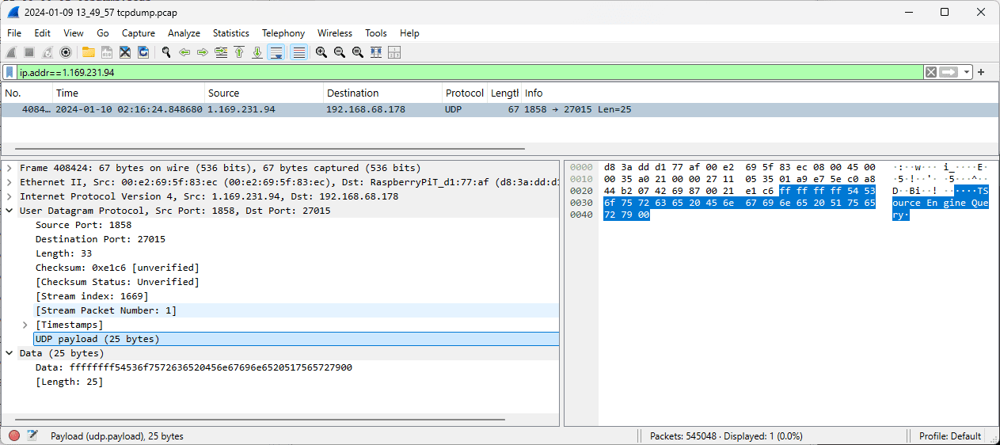1000x445 pixels.
Task: Click the stop capture square icon
Action: pos(29,52)
